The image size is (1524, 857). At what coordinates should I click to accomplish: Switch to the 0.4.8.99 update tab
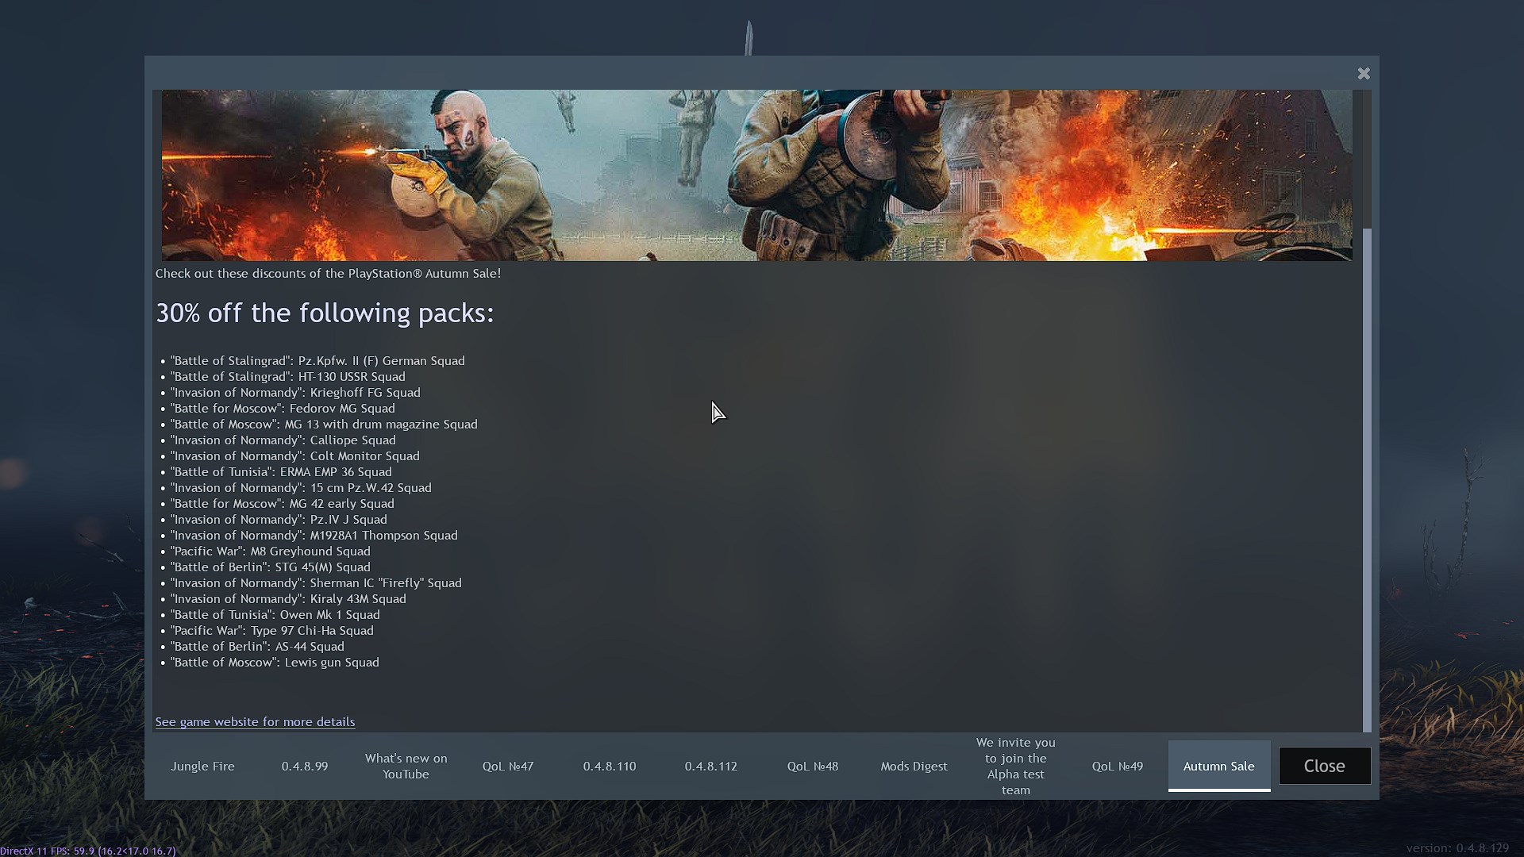304,766
